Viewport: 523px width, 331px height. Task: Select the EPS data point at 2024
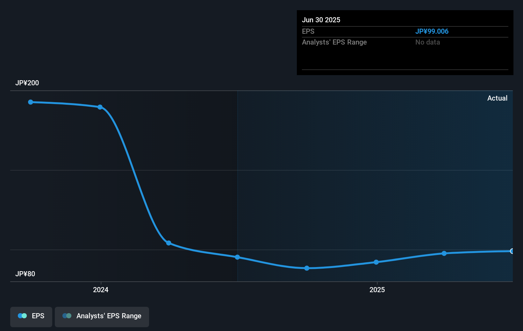point(100,107)
